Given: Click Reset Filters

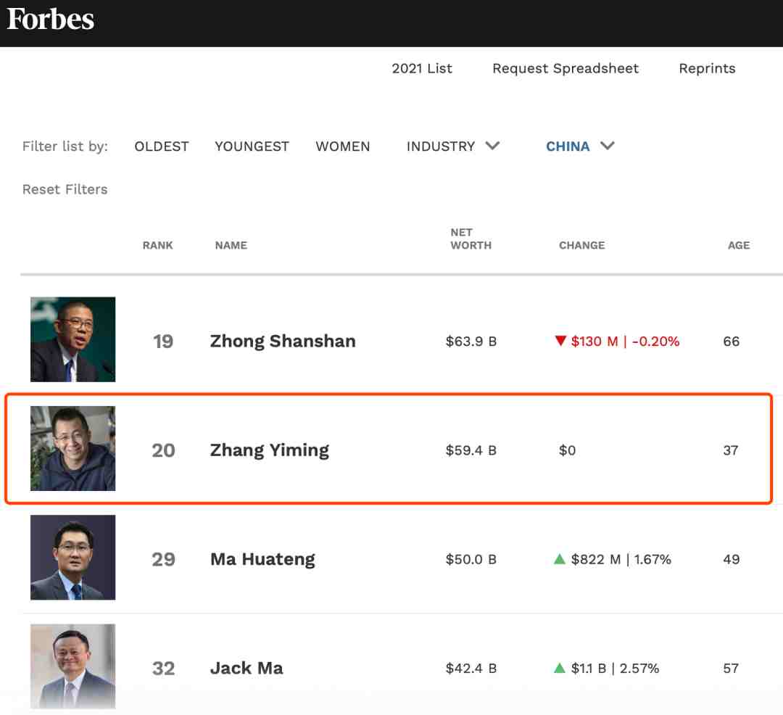Looking at the screenshot, I should pyautogui.click(x=65, y=189).
